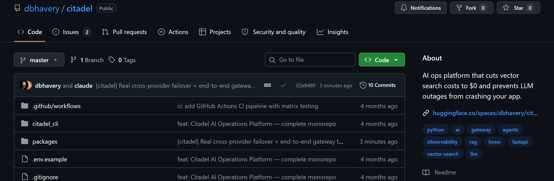Image resolution: width=554 pixels, height=181 pixels.
Task: View the 1 Branch link
Action: 87,60
